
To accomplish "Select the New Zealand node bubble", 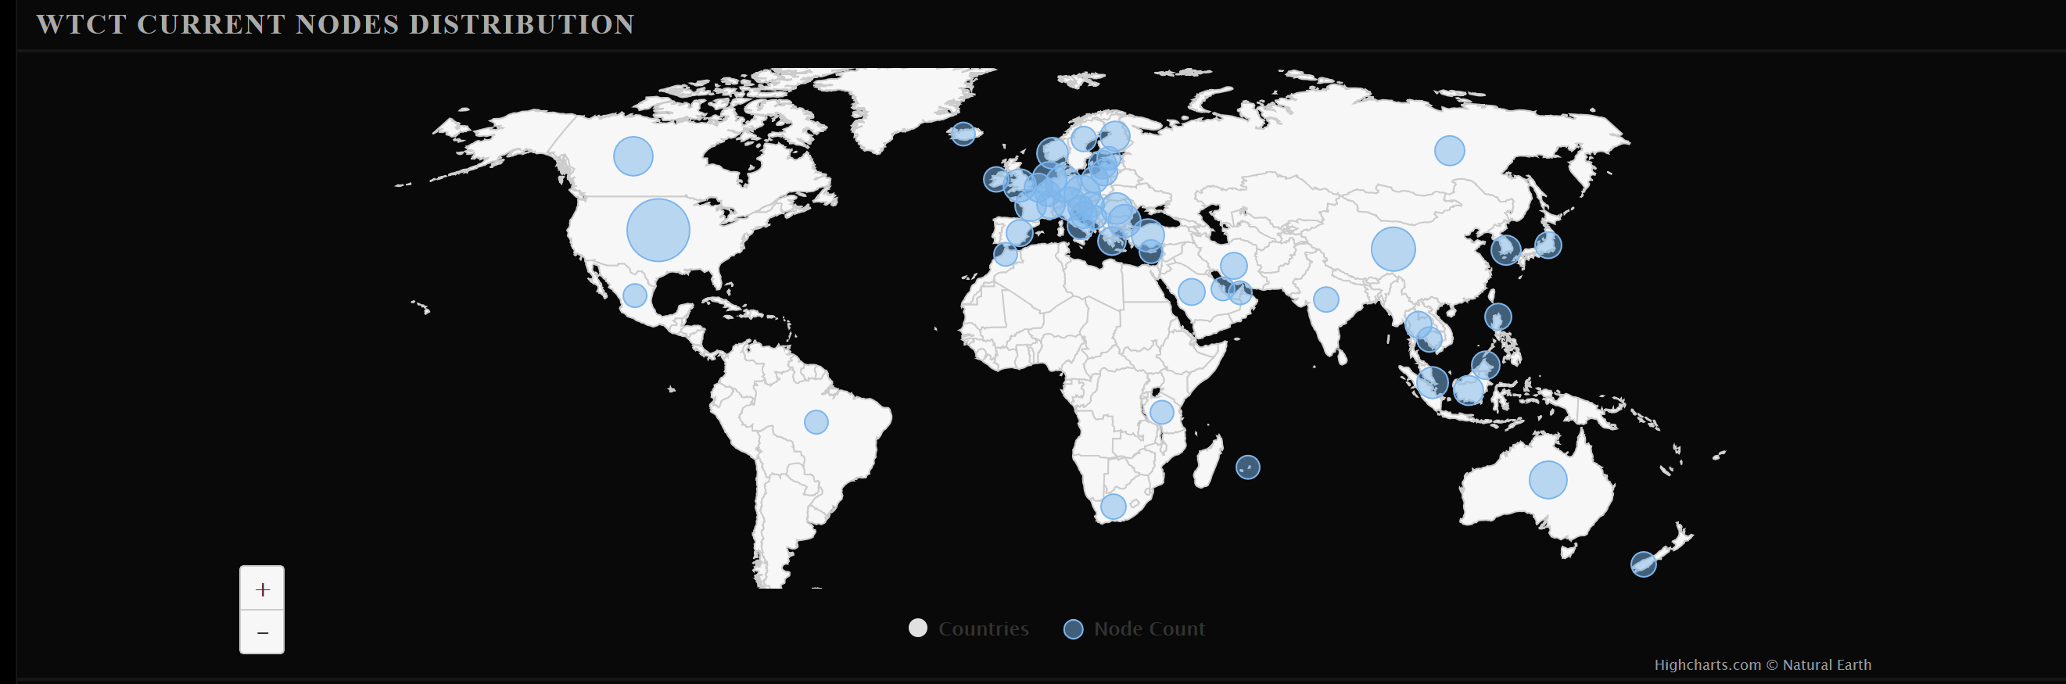I will coord(1643,564).
